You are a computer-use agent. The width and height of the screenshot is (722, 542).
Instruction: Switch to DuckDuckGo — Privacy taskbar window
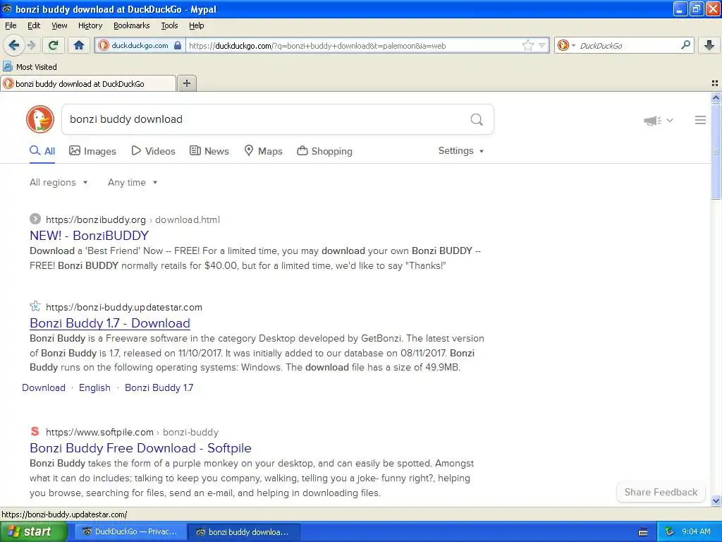point(130,532)
